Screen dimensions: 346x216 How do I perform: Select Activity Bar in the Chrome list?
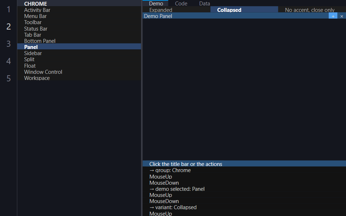(79, 10)
